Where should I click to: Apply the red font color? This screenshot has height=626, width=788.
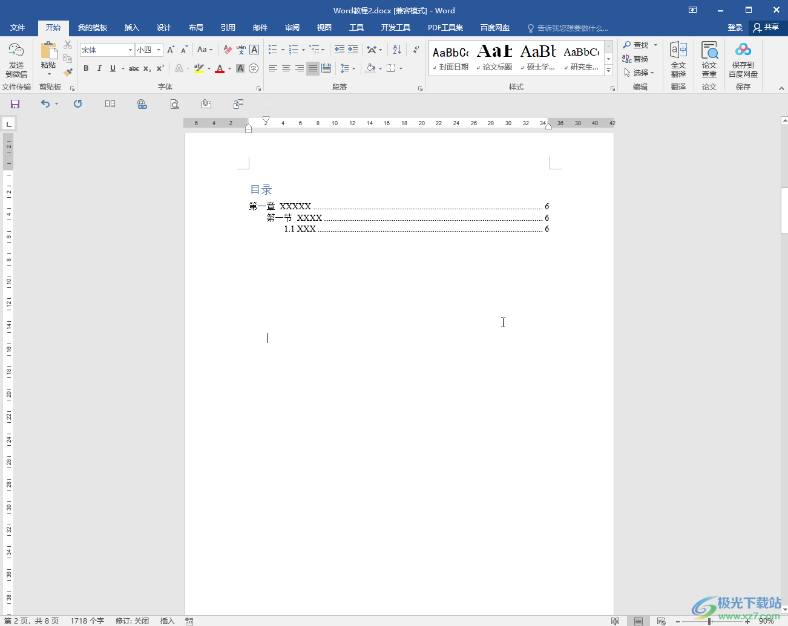pyautogui.click(x=220, y=68)
